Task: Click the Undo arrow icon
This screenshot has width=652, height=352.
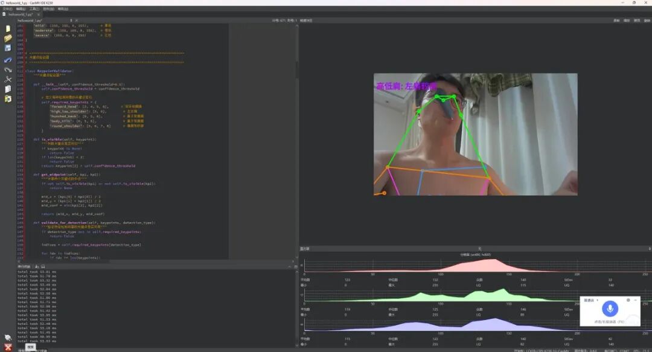Action: click(8, 60)
